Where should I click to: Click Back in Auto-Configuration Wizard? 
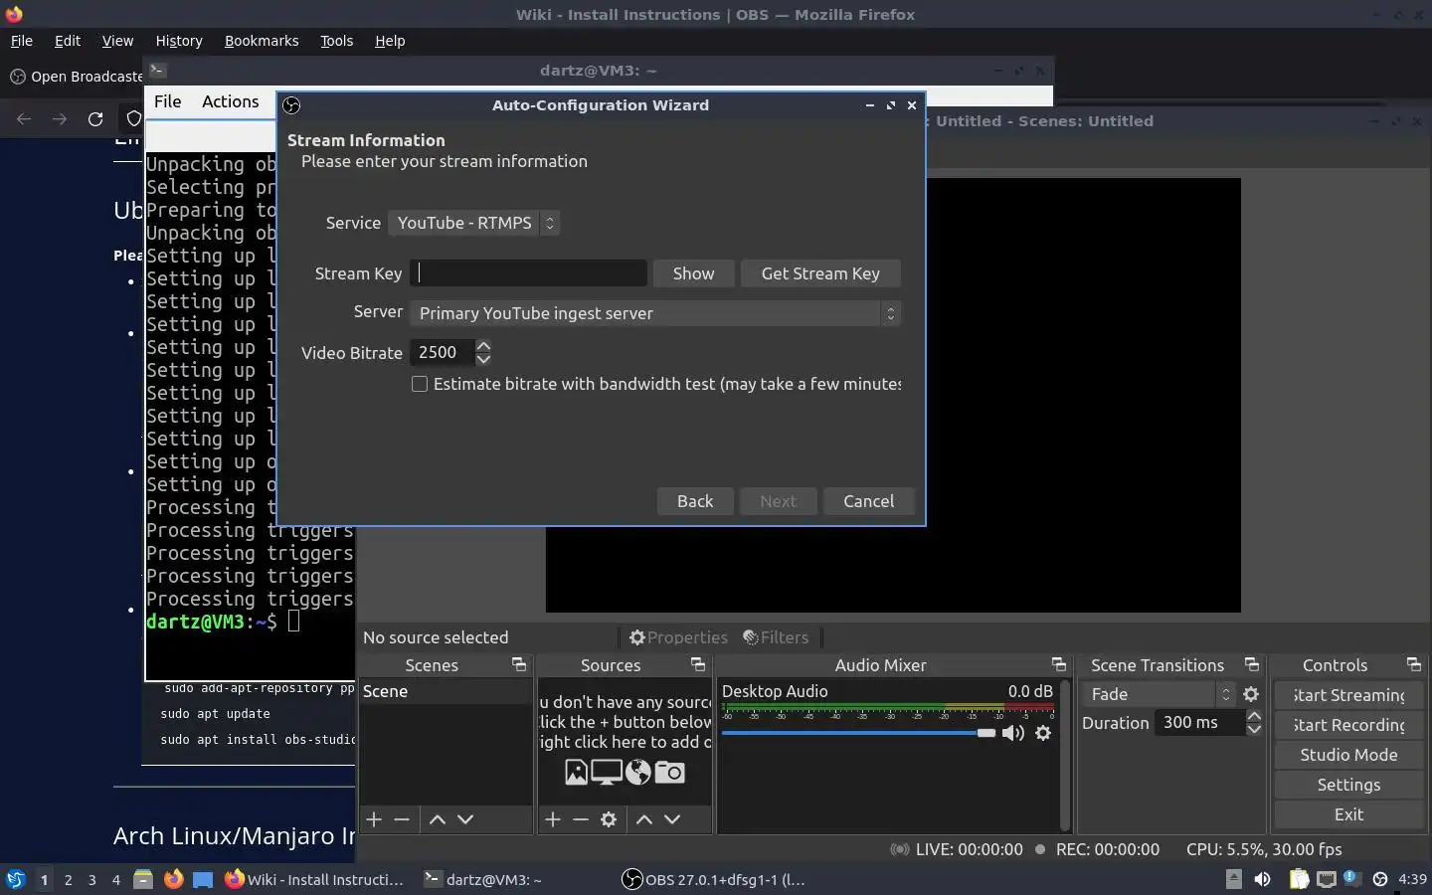point(695,501)
